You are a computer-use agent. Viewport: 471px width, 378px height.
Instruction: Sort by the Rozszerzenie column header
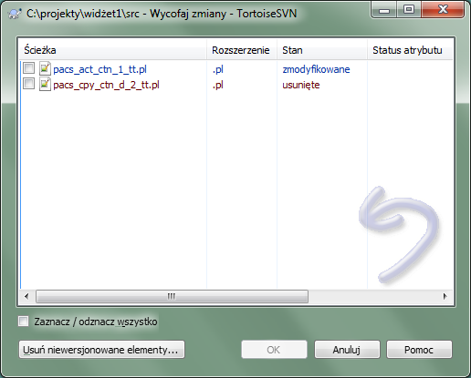242,50
